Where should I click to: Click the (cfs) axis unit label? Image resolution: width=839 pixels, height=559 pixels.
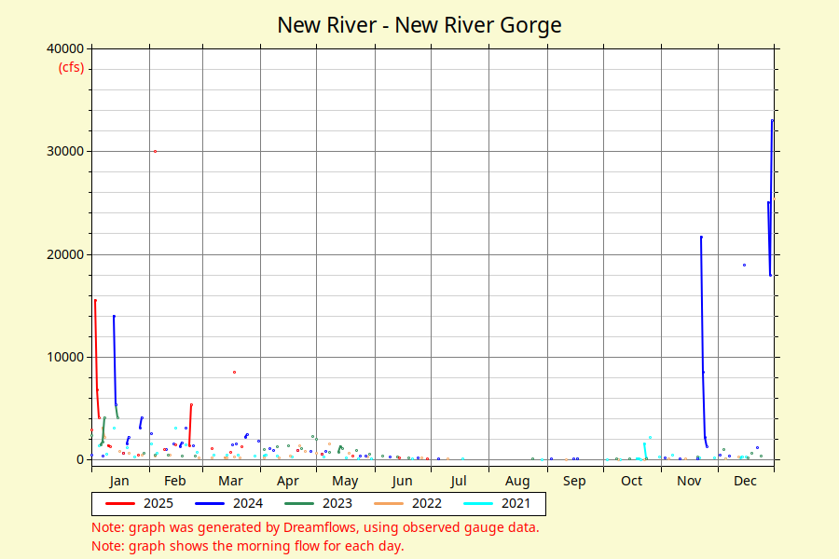tap(71, 67)
